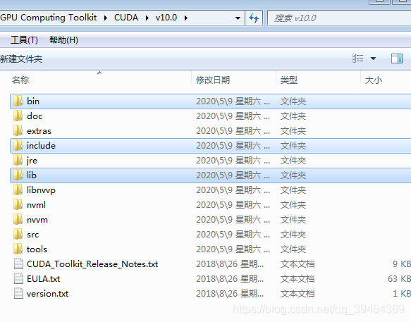Open the address bar history dropdown
Viewport: 411px width, 322px height.
point(238,18)
